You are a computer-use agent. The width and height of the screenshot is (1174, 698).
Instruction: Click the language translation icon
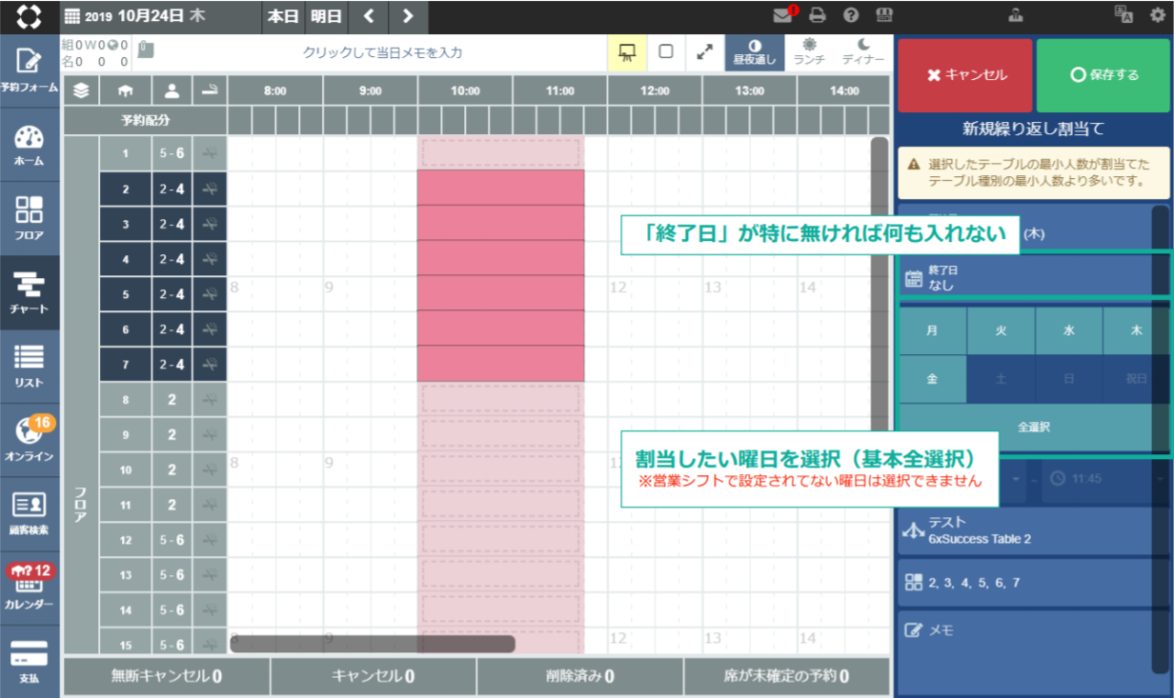[x=1123, y=15]
